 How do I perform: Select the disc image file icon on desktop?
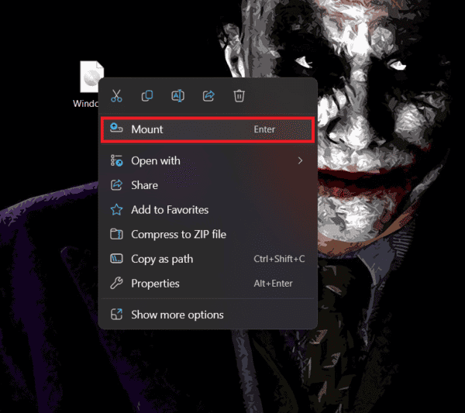[x=91, y=77]
